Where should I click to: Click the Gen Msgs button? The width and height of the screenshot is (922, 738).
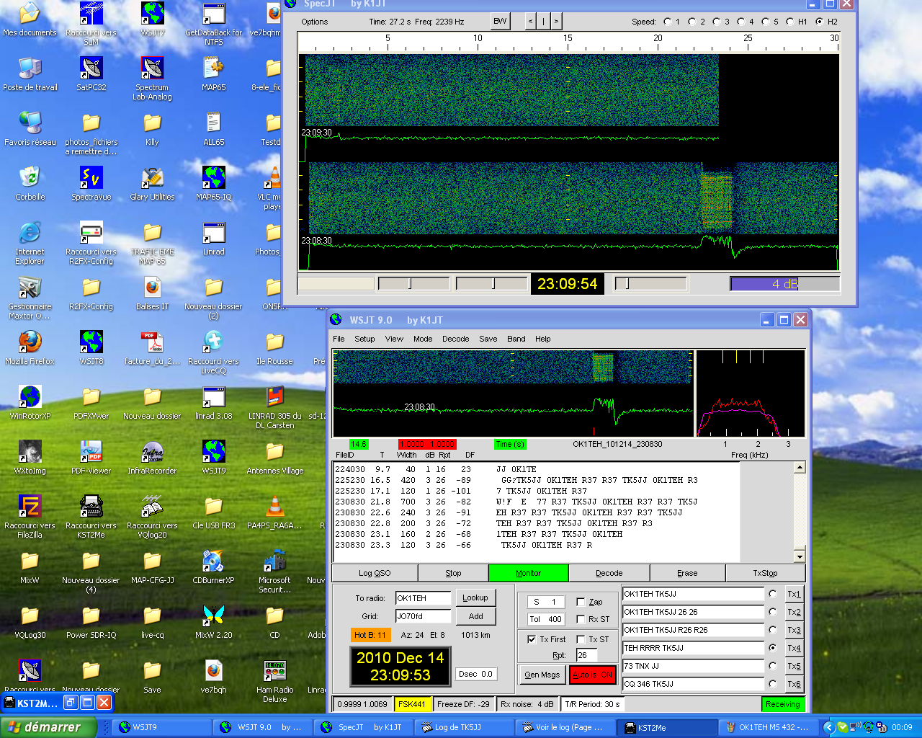pos(542,675)
